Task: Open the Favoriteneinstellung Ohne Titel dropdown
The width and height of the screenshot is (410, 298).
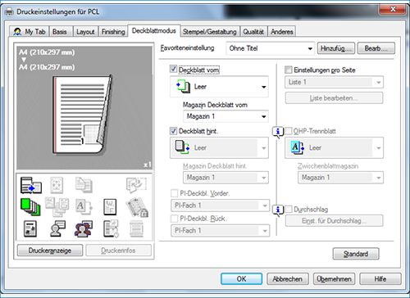Action: coord(271,48)
